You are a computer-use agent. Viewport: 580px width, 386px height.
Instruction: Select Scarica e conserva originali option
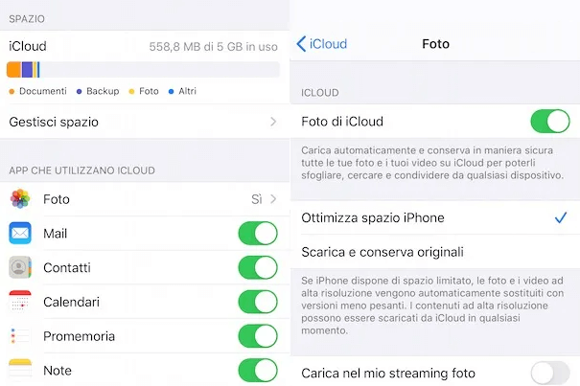coord(383,252)
